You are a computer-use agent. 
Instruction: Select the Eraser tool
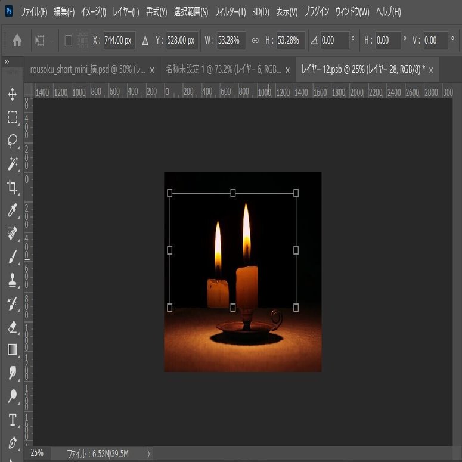pos(12,327)
